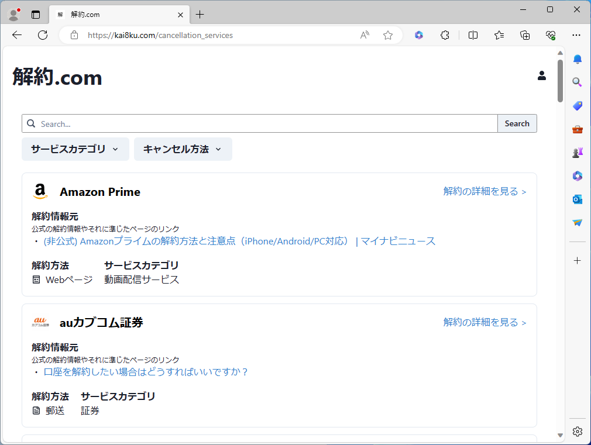Open Drop in the sidebar
The width and height of the screenshot is (591, 445).
(x=577, y=222)
